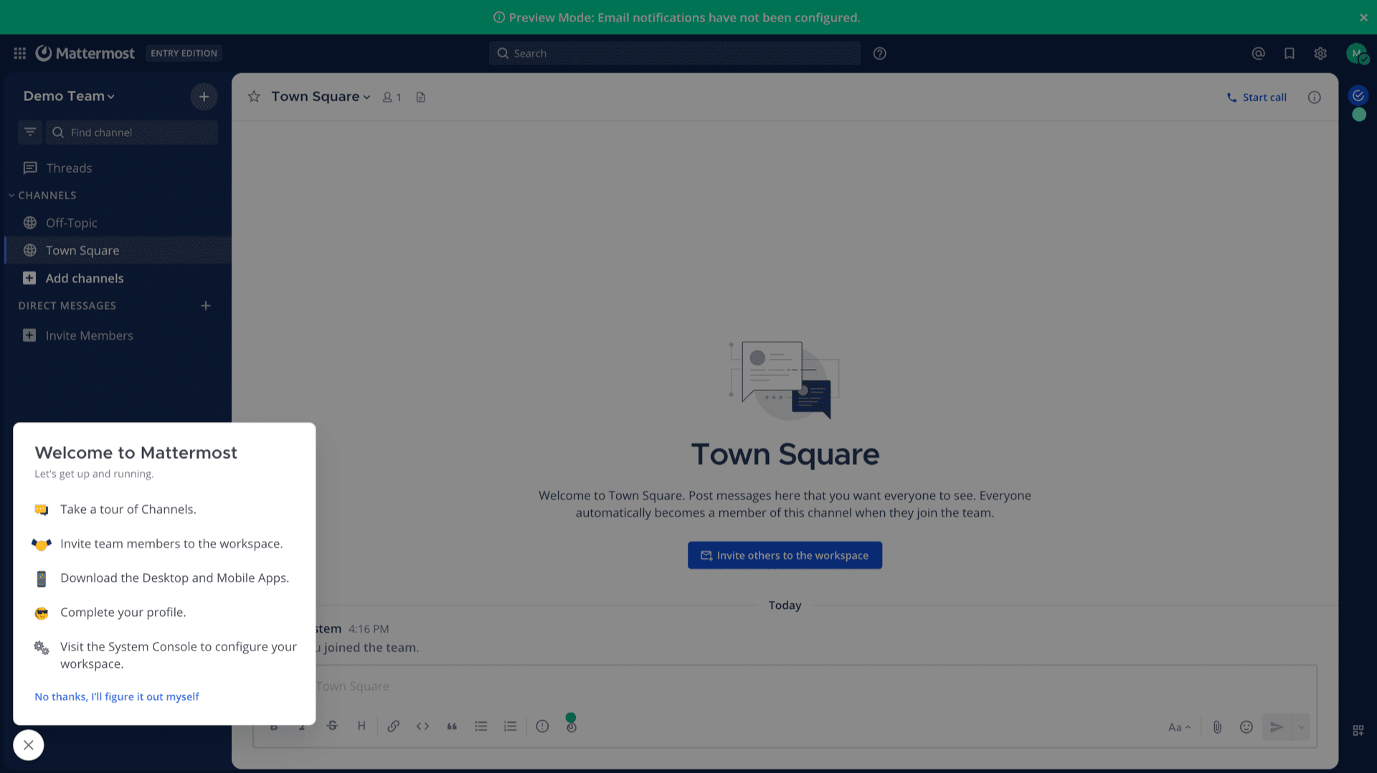The image size is (1377, 773).
Task: Open the Off-Topic channel
Action: pyautogui.click(x=118, y=223)
